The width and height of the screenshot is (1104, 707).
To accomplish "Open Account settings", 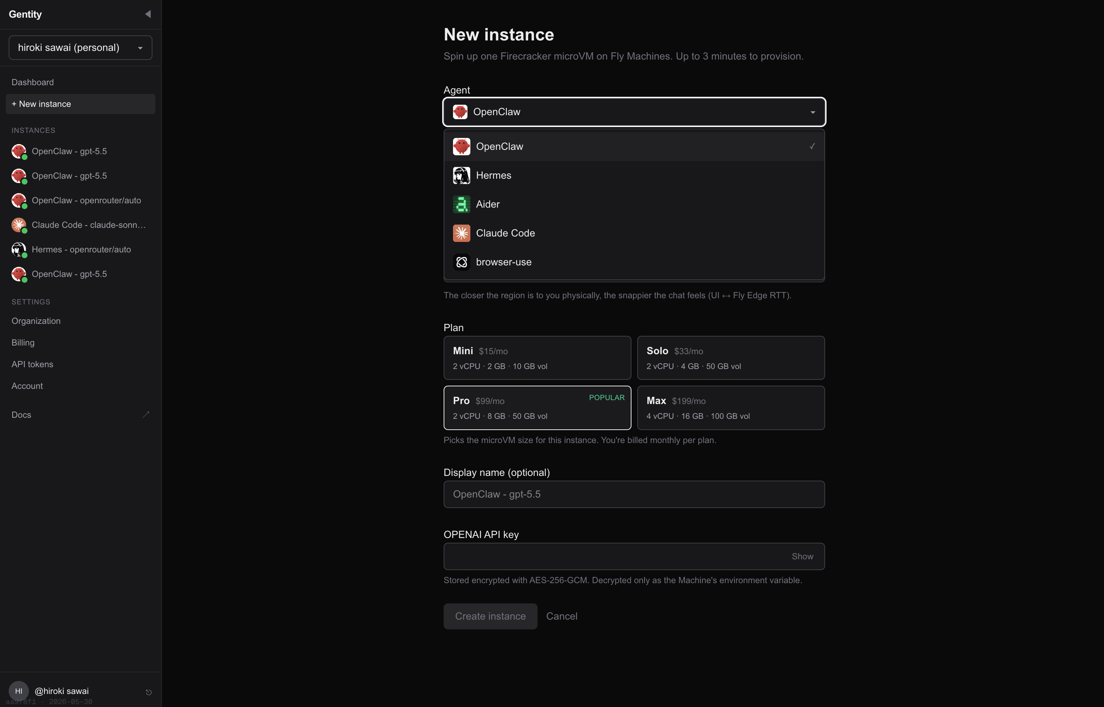I will point(80,386).
